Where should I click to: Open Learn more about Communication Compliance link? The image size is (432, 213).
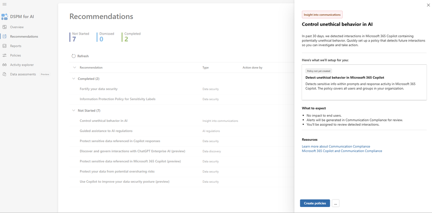[x=336, y=146]
